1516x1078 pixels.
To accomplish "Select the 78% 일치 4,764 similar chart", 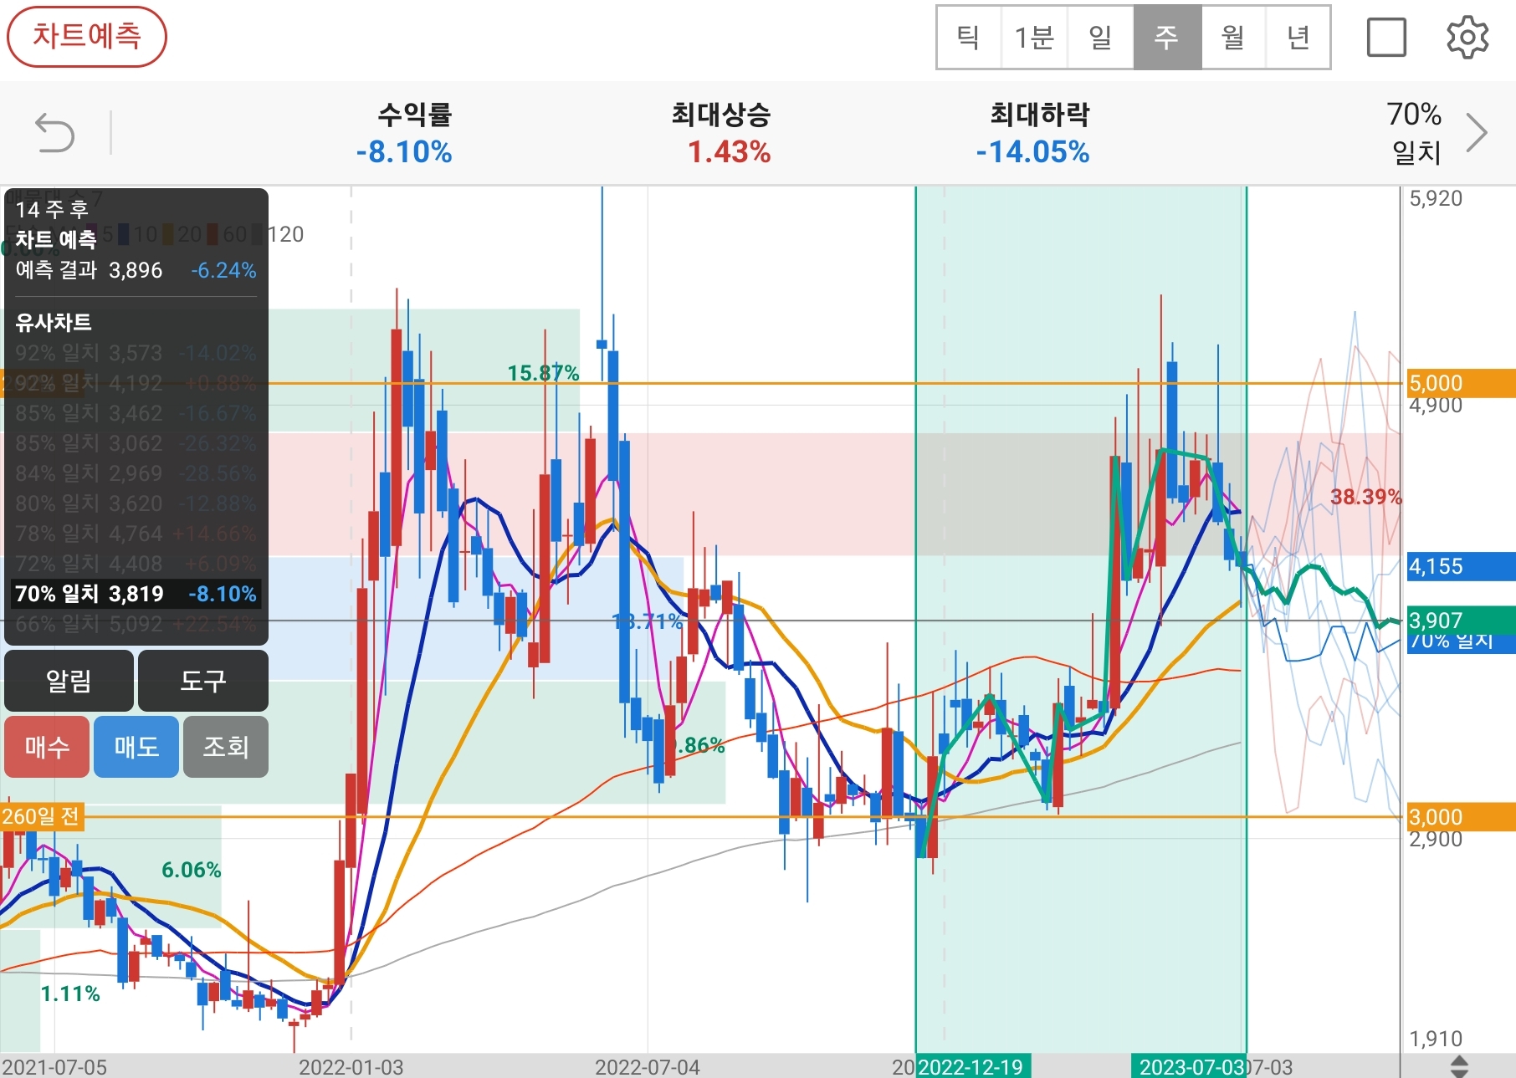I will tap(136, 534).
